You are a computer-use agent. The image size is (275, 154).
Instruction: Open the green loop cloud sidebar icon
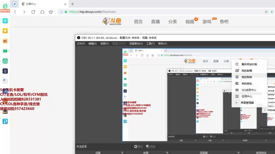pyautogui.click(x=5, y=61)
